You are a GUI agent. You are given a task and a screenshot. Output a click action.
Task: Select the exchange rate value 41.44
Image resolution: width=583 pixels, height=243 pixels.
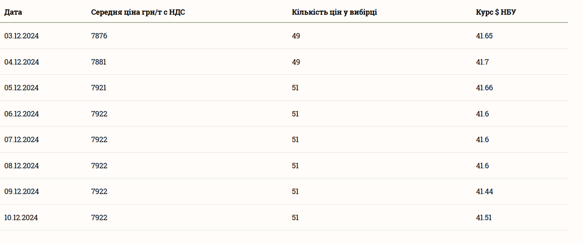[484, 192]
